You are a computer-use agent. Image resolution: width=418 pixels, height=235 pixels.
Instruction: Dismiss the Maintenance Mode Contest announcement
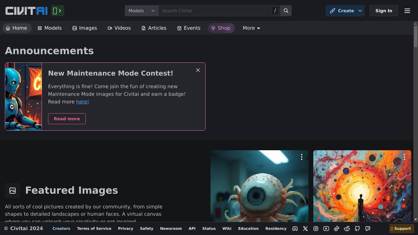coord(198,70)
